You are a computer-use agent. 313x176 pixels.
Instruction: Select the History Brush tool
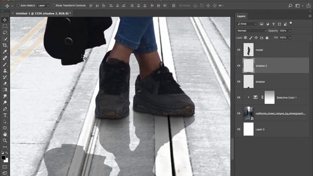pos(5,77)
